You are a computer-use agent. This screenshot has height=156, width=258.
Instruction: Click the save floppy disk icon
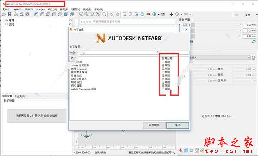point(9,14)
